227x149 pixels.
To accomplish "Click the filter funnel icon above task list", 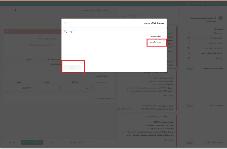I will coord(131,17).
